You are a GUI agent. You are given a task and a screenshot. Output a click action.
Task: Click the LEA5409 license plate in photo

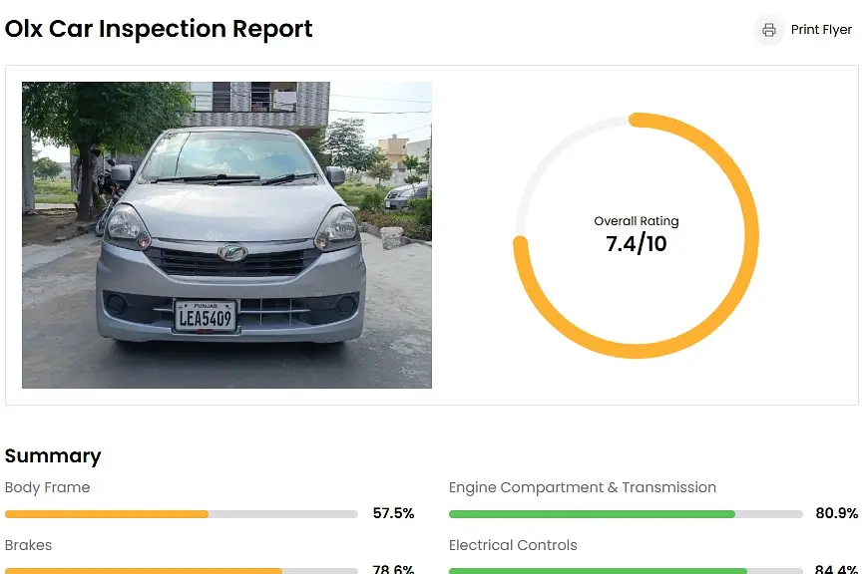coord(206,317)
